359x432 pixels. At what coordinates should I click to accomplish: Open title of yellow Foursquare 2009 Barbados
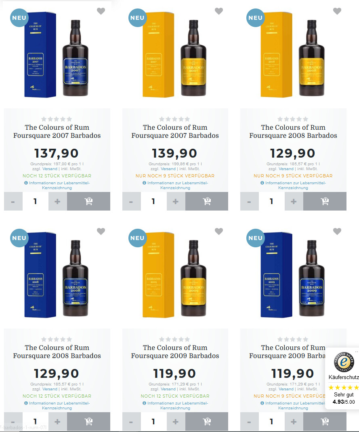click(x=175, y=352)
